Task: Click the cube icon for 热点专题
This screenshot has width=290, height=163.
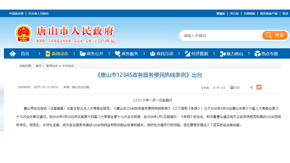Action: click(257, 54)
